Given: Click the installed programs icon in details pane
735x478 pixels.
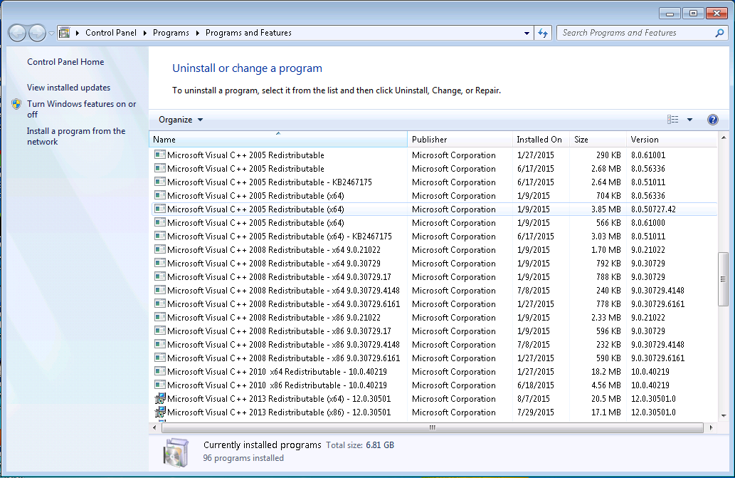Looking at the screenshot, I should [176, 452].
